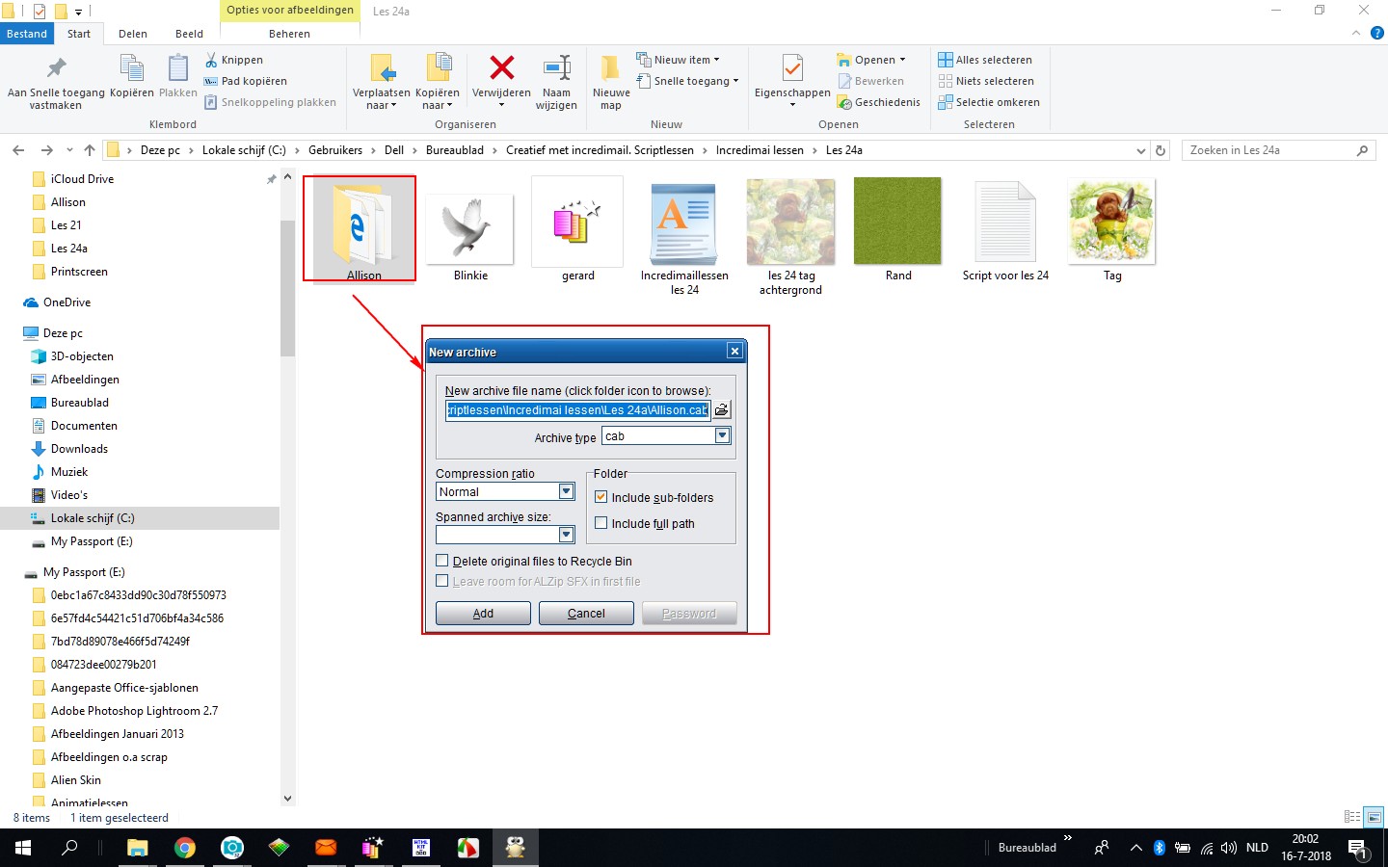Open Chrome from the taskbar
The width and height of the screenshot is (1388, 867).
(x=185, y=848)
